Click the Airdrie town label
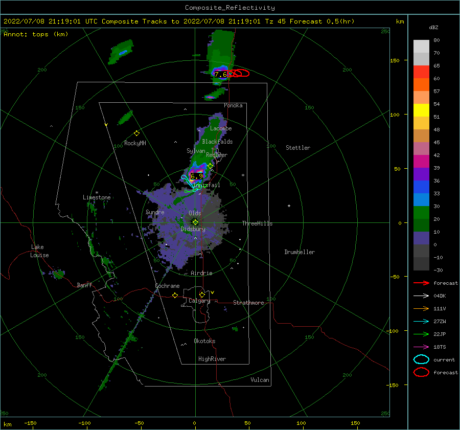The image size is (460, 430). tap(201, 273)
